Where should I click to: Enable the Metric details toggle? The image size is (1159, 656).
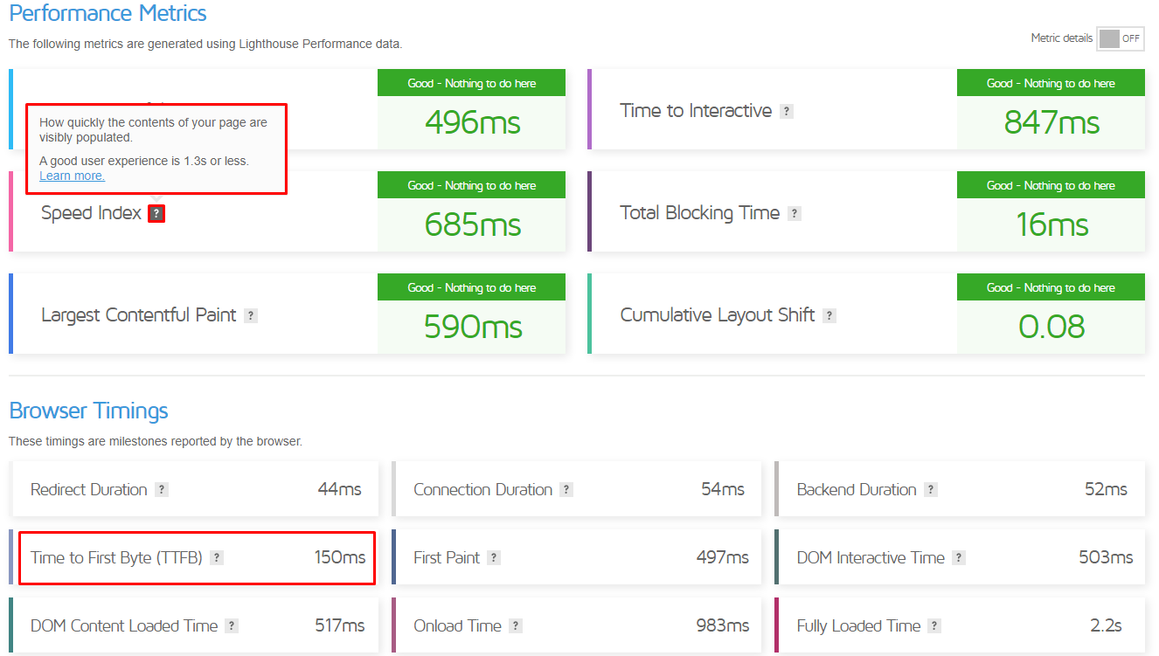point(1120,38)
